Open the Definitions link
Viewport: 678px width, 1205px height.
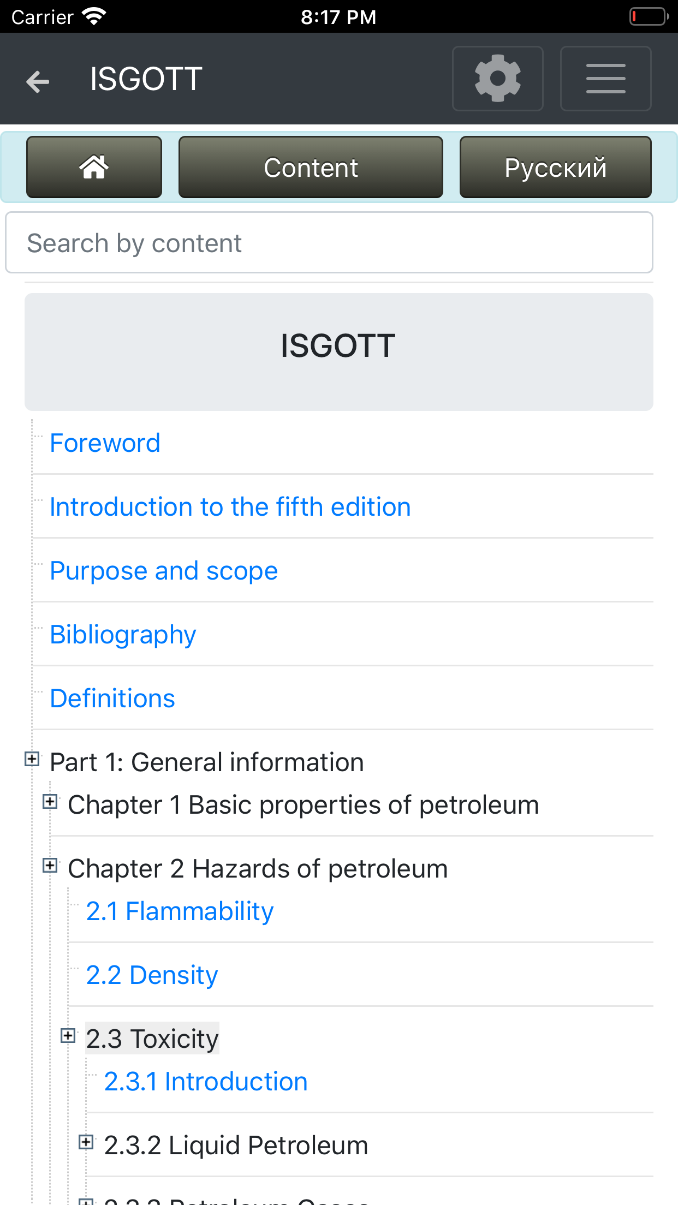coord(112,698)
